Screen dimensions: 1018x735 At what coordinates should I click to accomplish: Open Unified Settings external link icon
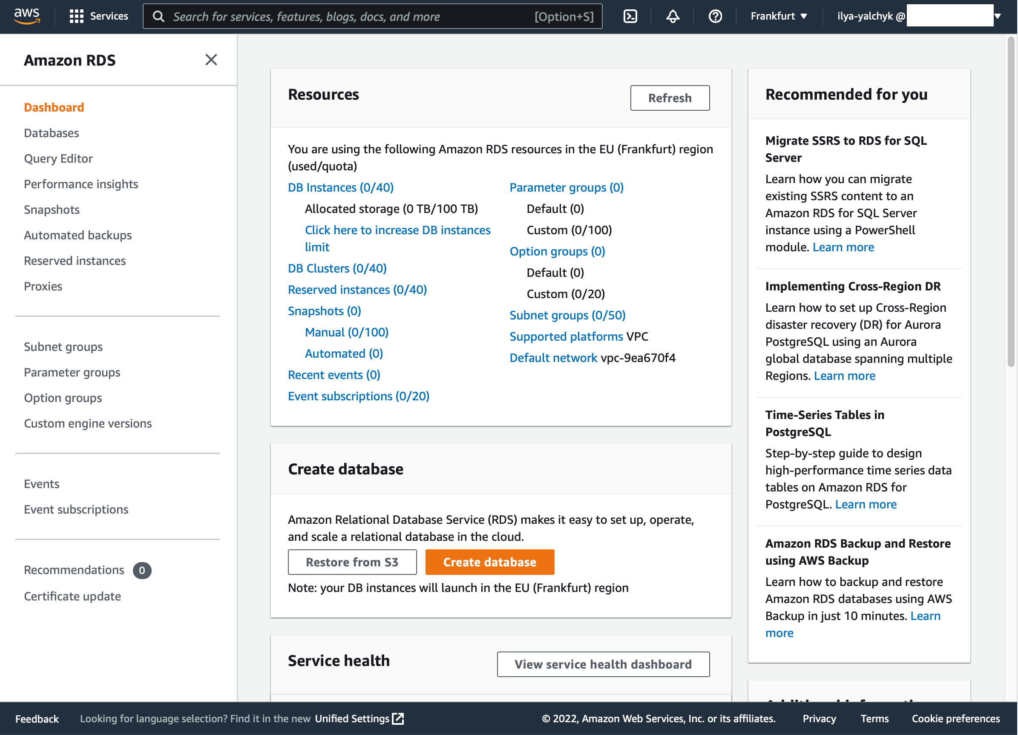pyautogui.click(x=398, y=718)
